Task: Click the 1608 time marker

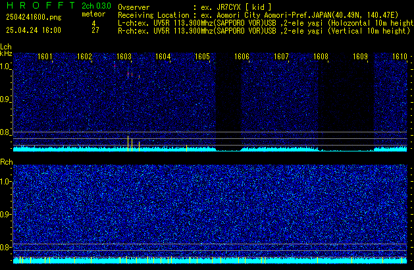Action: 321,57
